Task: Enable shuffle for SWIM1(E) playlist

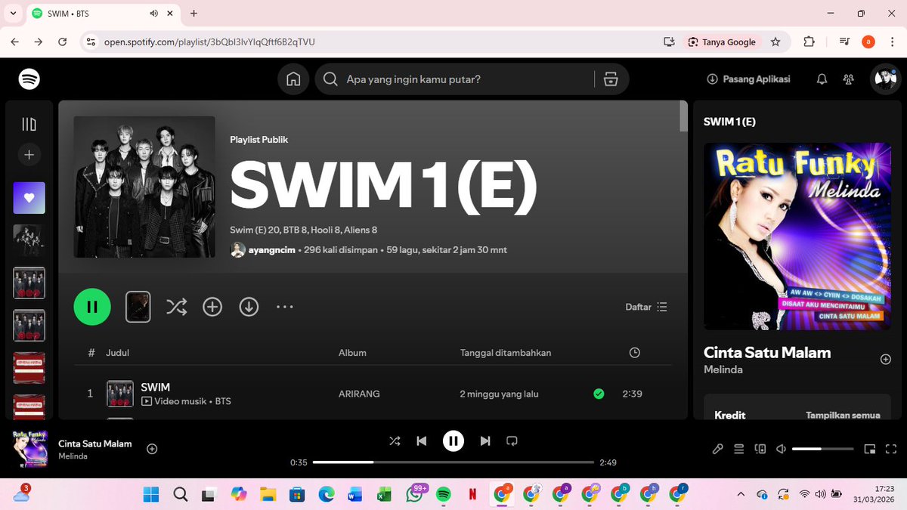Action: point(176,307)
